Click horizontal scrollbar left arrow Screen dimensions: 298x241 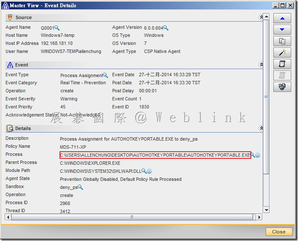8,217
